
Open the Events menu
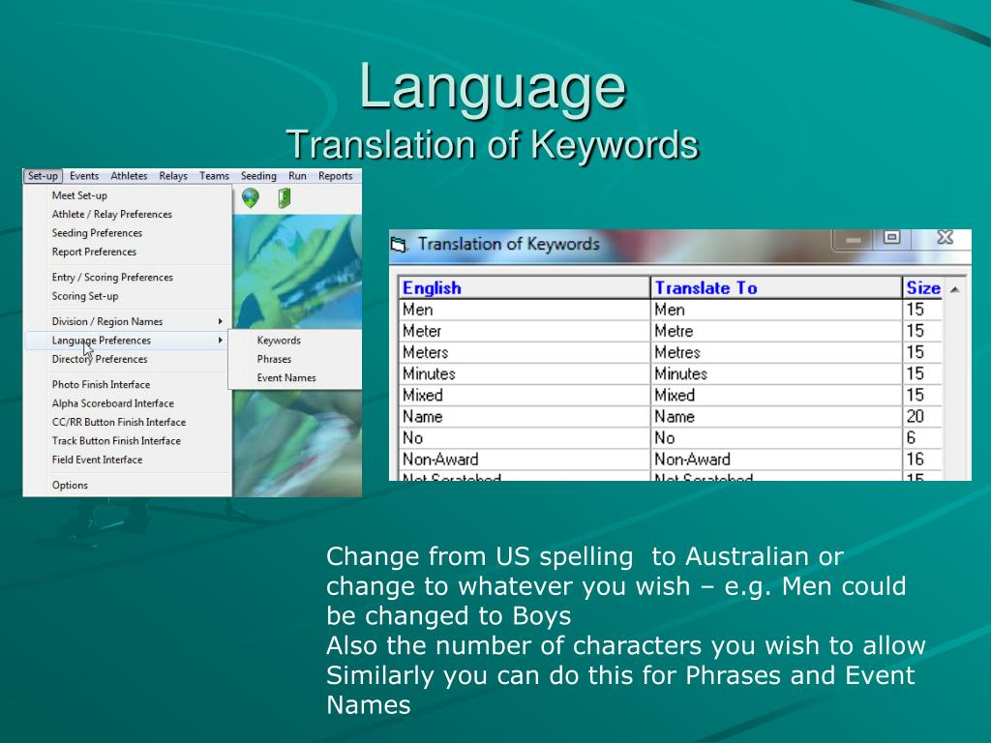point(84,176)
